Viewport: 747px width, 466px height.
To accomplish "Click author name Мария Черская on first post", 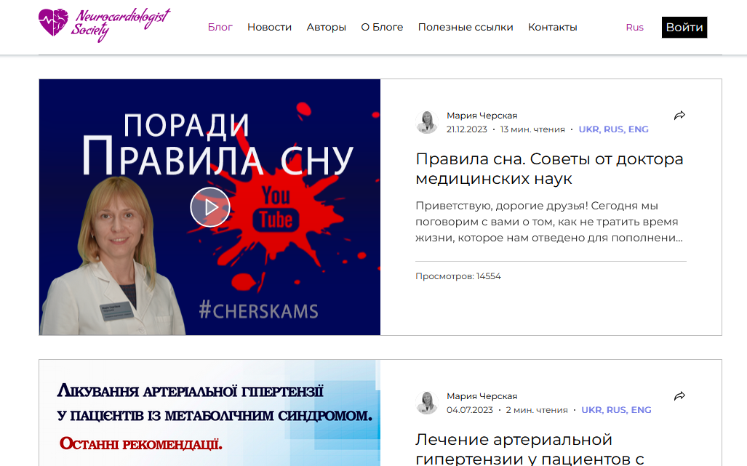I will pyautogui.click(x=482, y=115).
